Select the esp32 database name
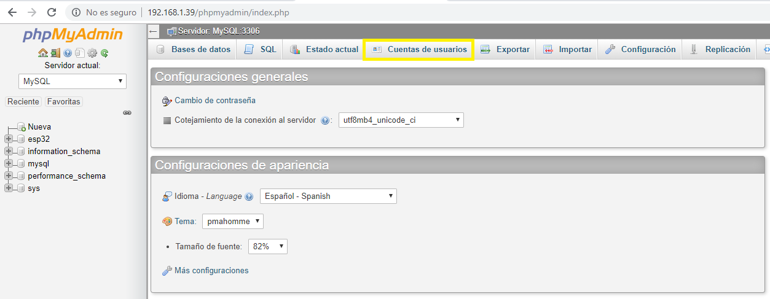The image size is (770, 299). tap(39, 139)
